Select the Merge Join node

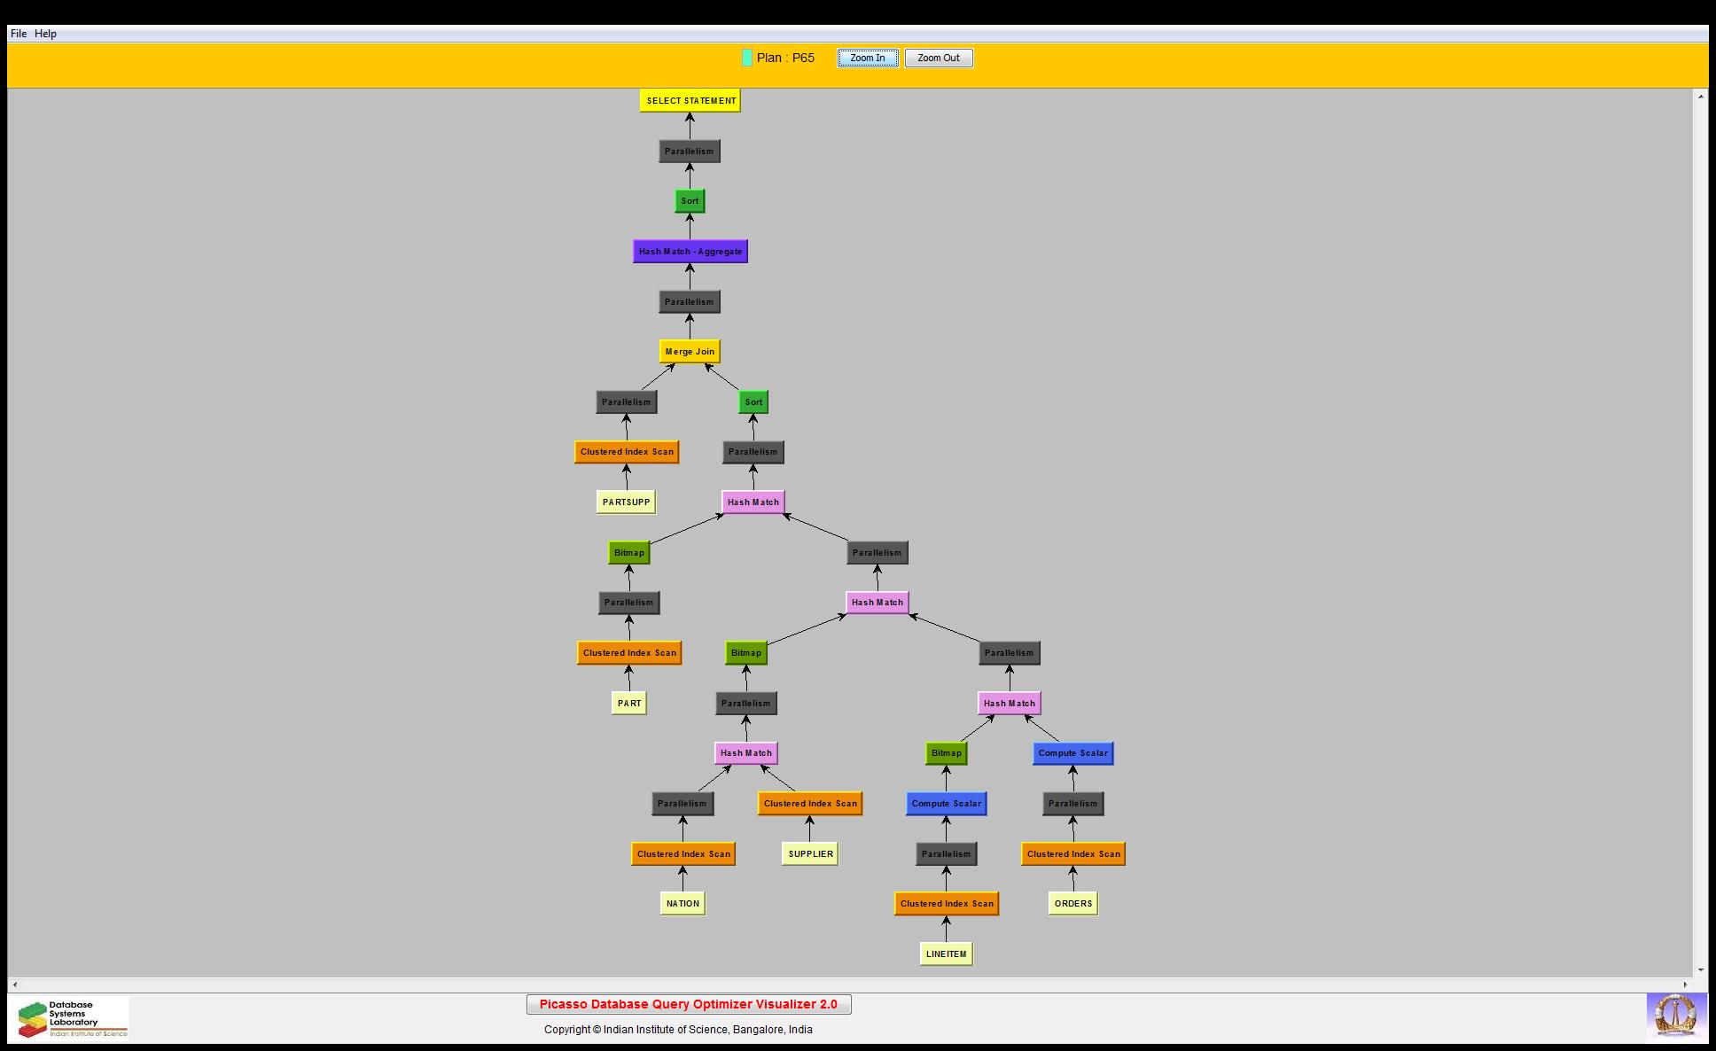(690, 352)
